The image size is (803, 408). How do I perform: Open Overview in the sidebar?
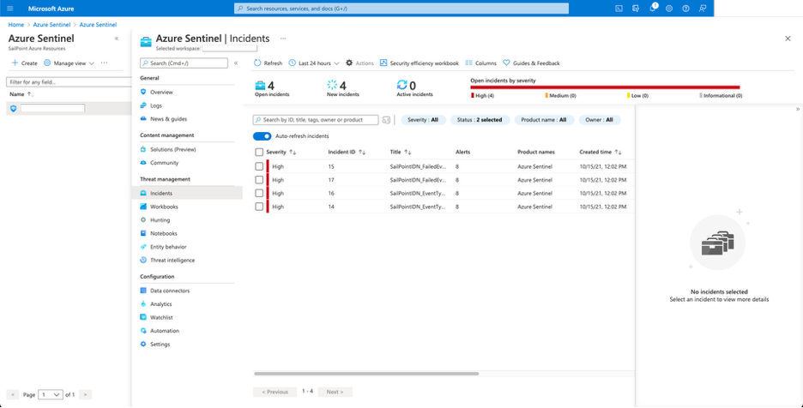(x=161, y=93)
